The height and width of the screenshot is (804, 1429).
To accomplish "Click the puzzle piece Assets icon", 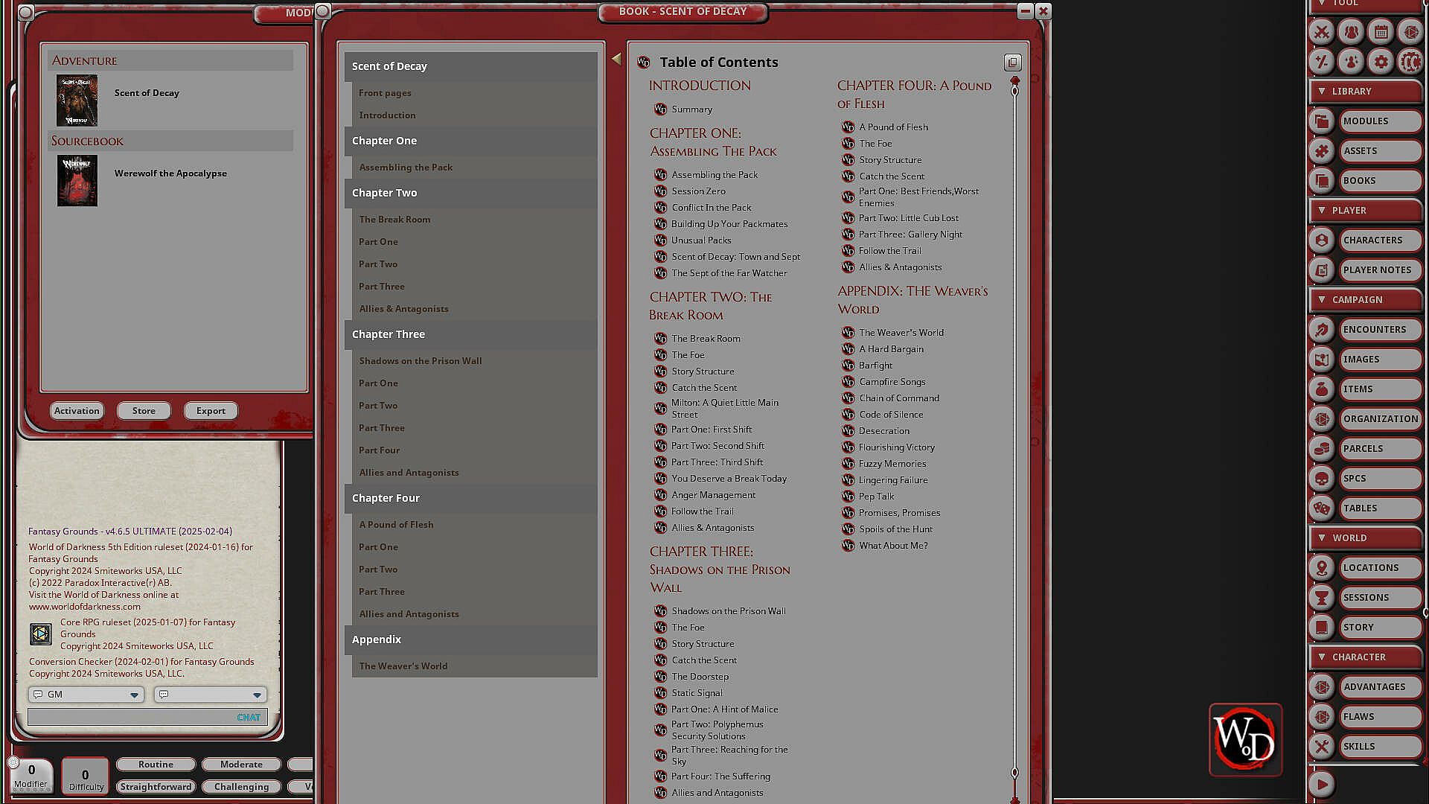I will pos(1322,151).
